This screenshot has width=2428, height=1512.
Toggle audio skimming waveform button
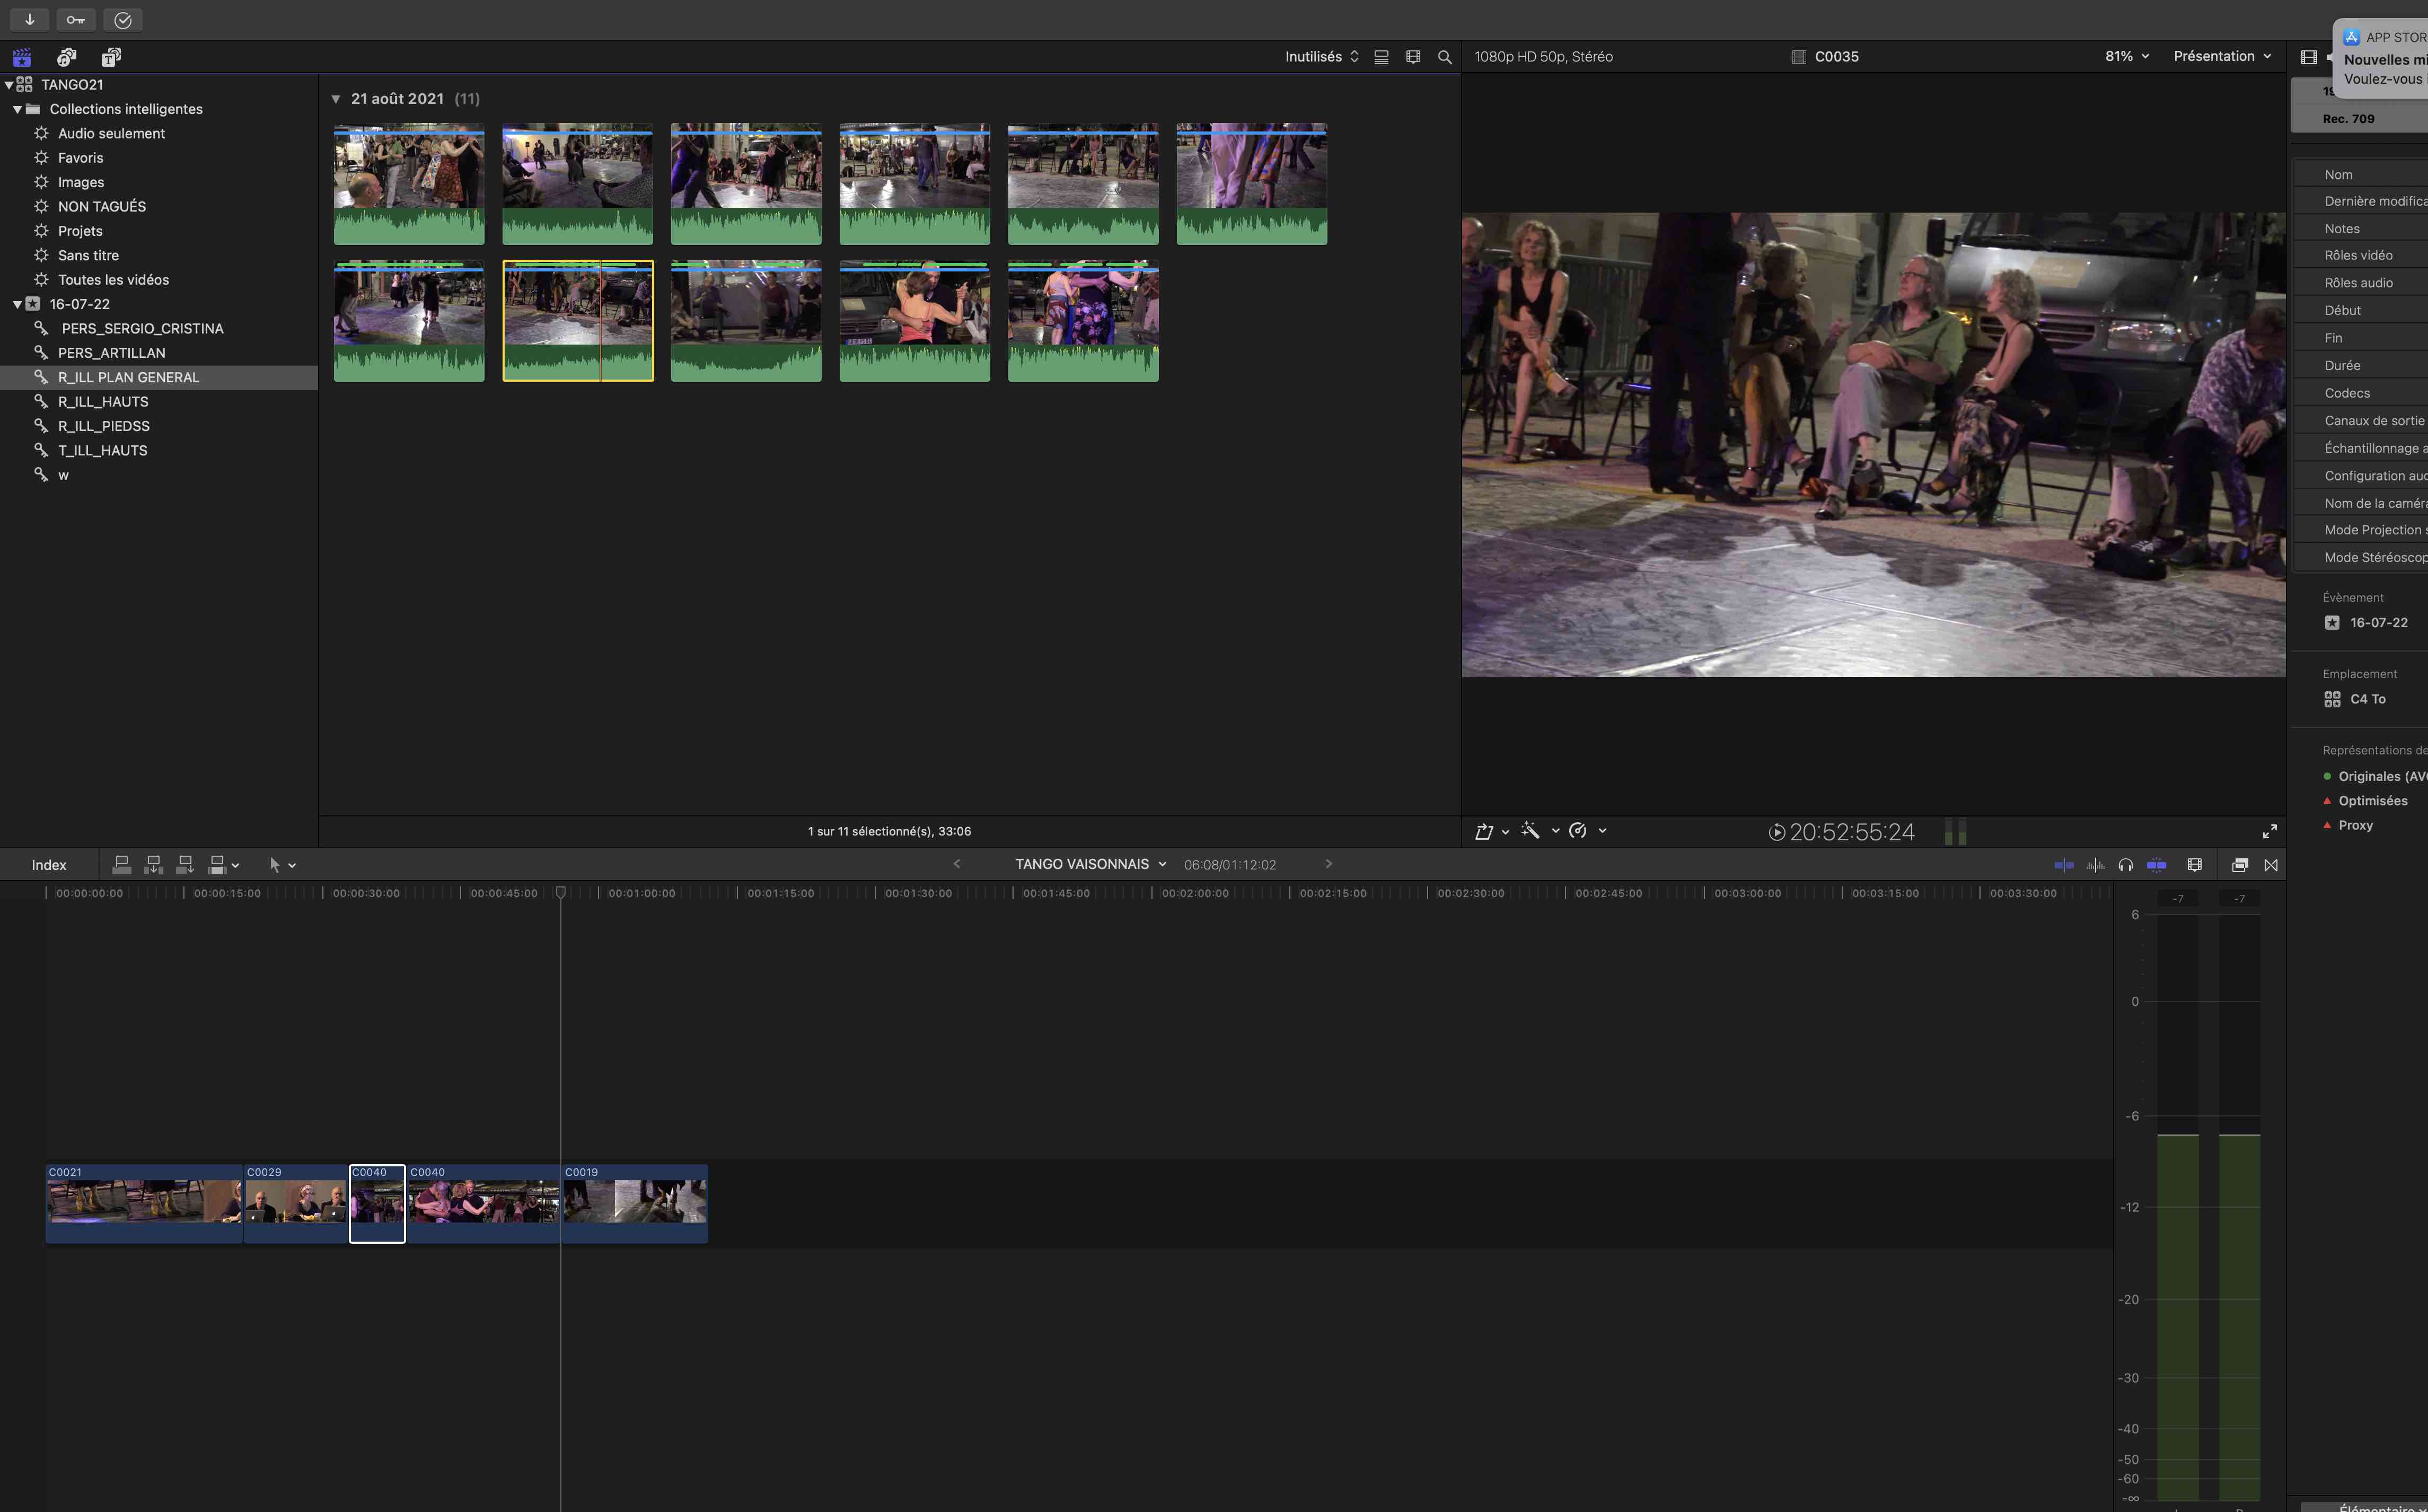[x=2095, y=865]
